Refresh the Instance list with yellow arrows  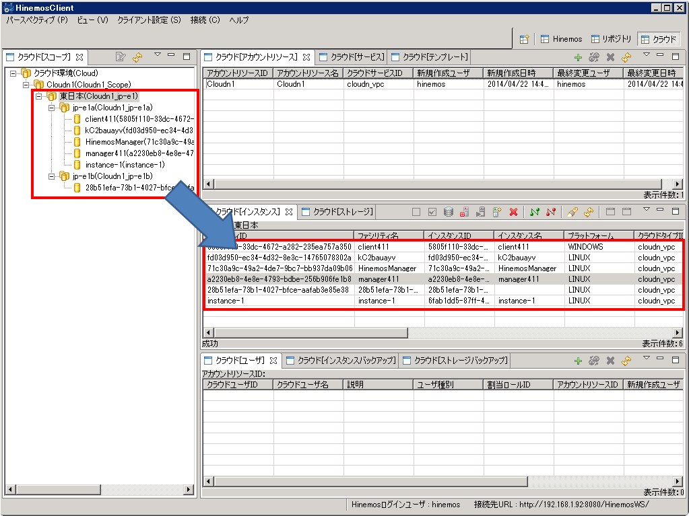589,212
